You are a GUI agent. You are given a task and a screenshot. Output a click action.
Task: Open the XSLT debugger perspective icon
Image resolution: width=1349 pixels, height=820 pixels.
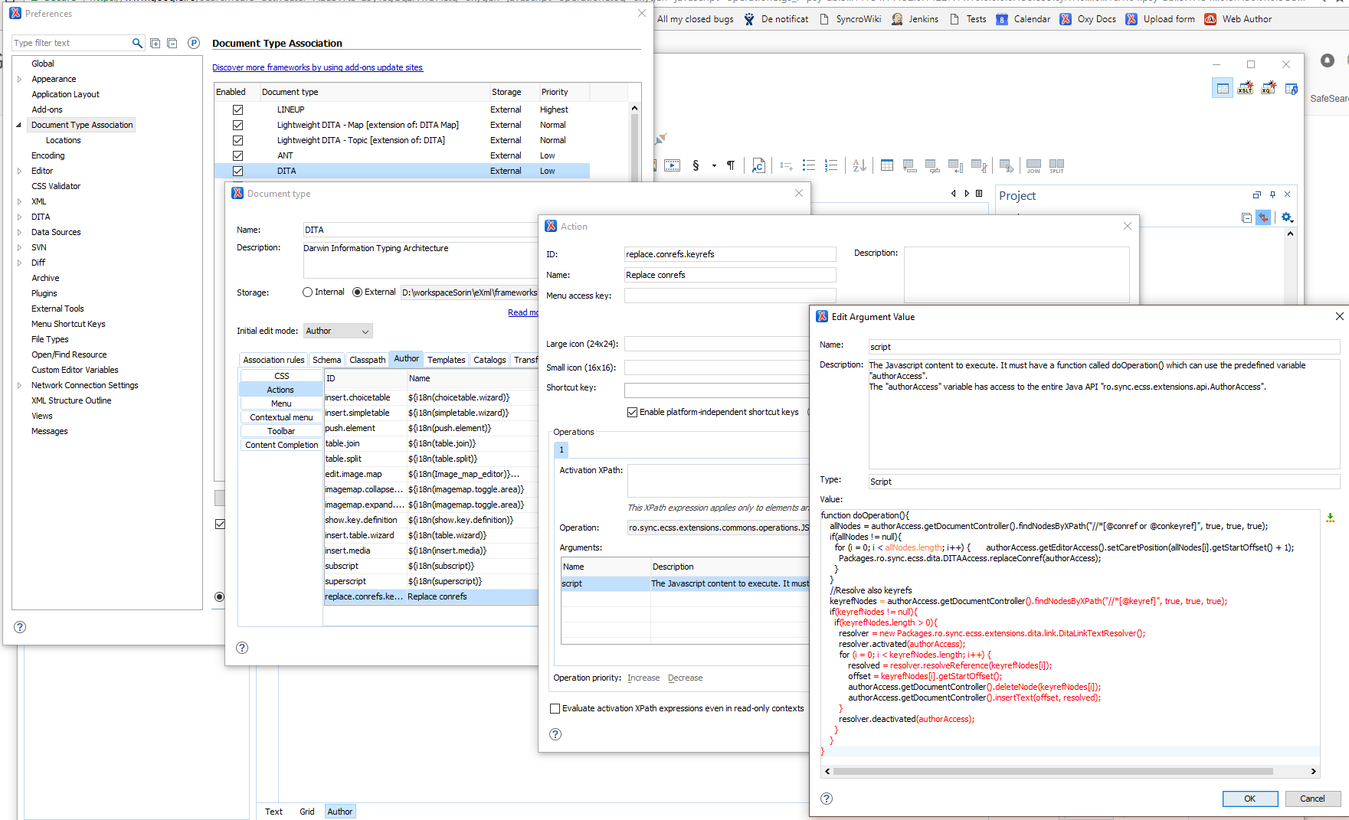coord(1246,88)
